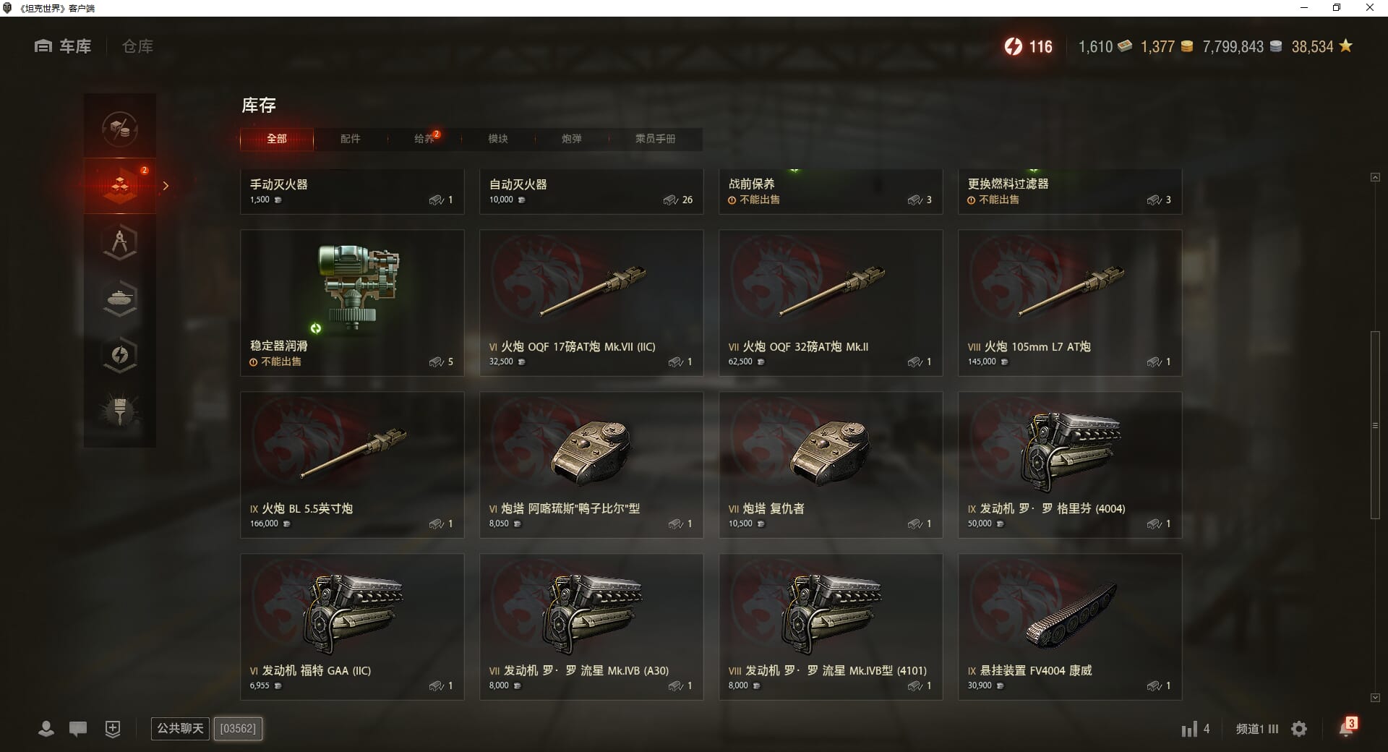Open the customization brush sidebar icon

120,411
